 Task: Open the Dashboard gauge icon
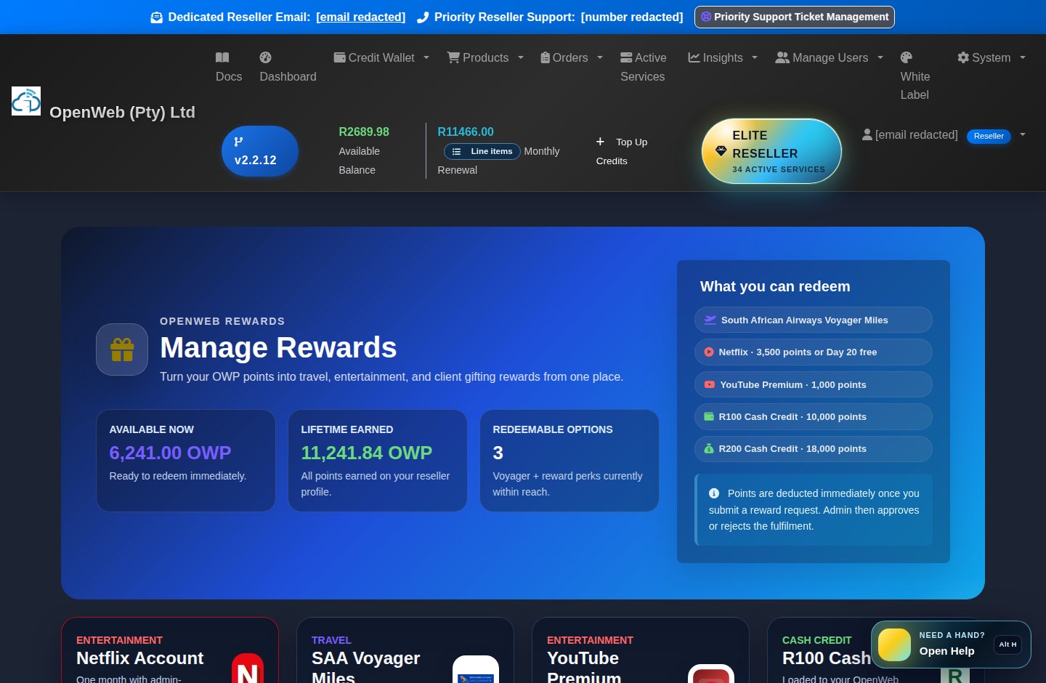tap(266, 57)
